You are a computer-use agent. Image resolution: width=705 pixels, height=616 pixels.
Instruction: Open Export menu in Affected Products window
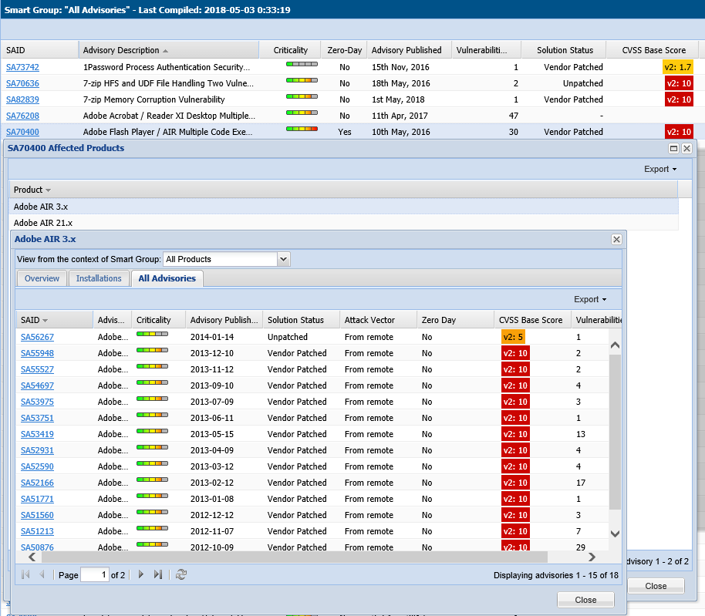tap(660, 169)
